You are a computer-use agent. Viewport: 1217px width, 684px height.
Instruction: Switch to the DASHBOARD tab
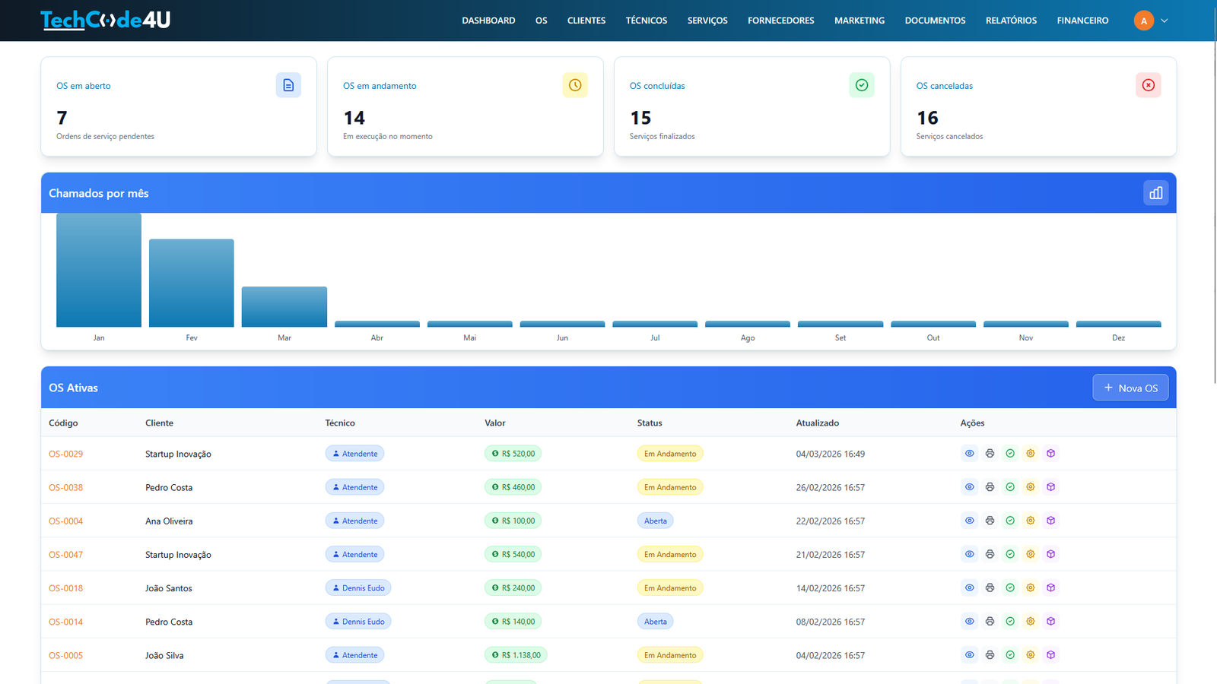tap(488, 21)
